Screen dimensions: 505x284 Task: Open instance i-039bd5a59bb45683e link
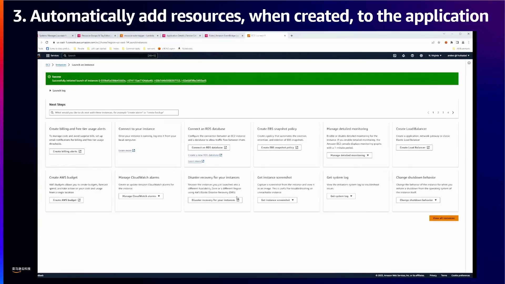point(112,80)
